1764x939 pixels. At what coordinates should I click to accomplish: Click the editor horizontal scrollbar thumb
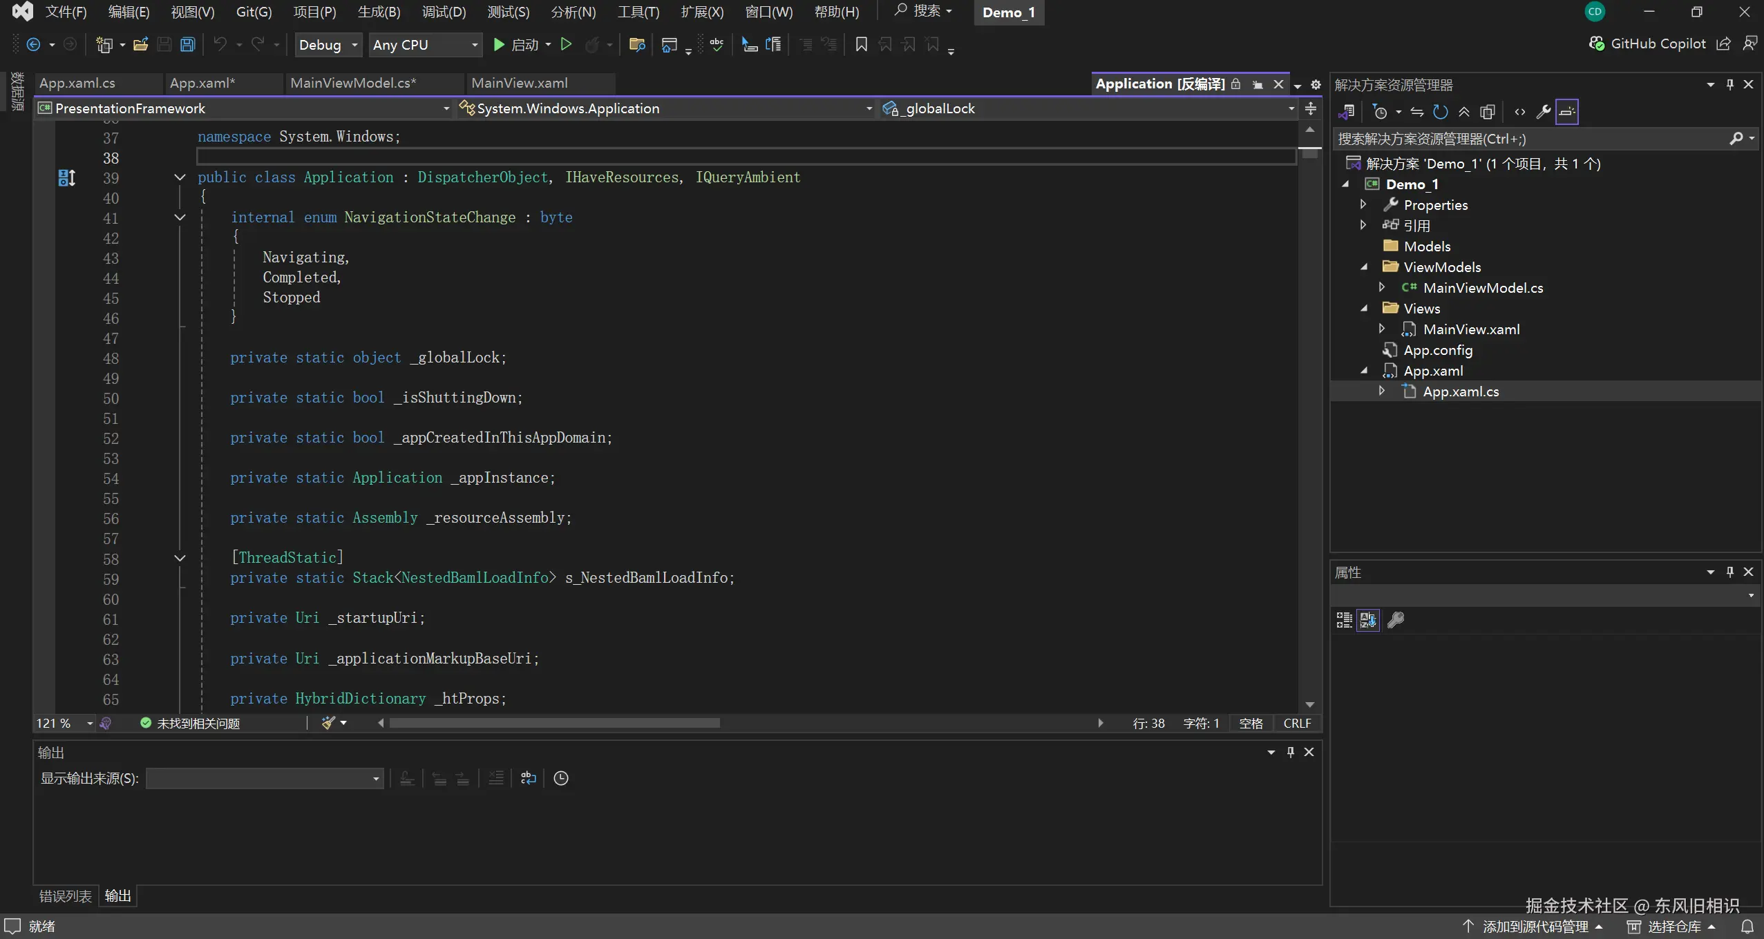[x=554, y=723]
